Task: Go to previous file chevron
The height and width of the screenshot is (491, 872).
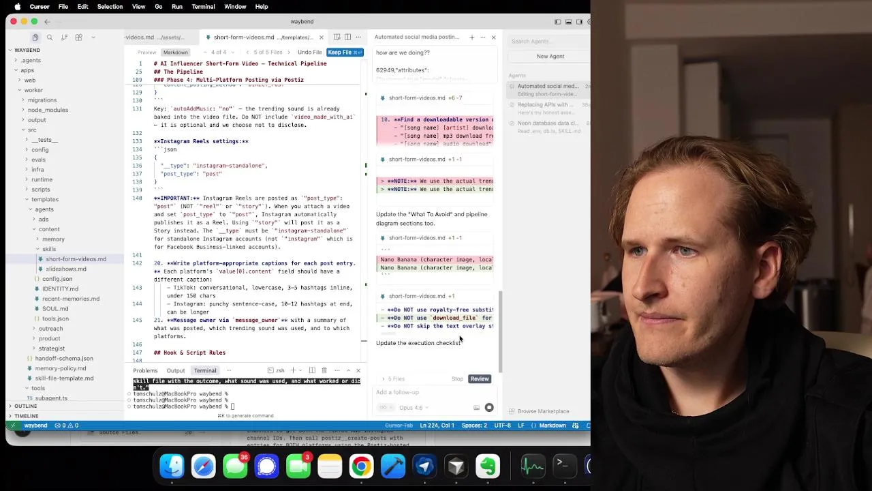Action: click(x=249, y=53)
